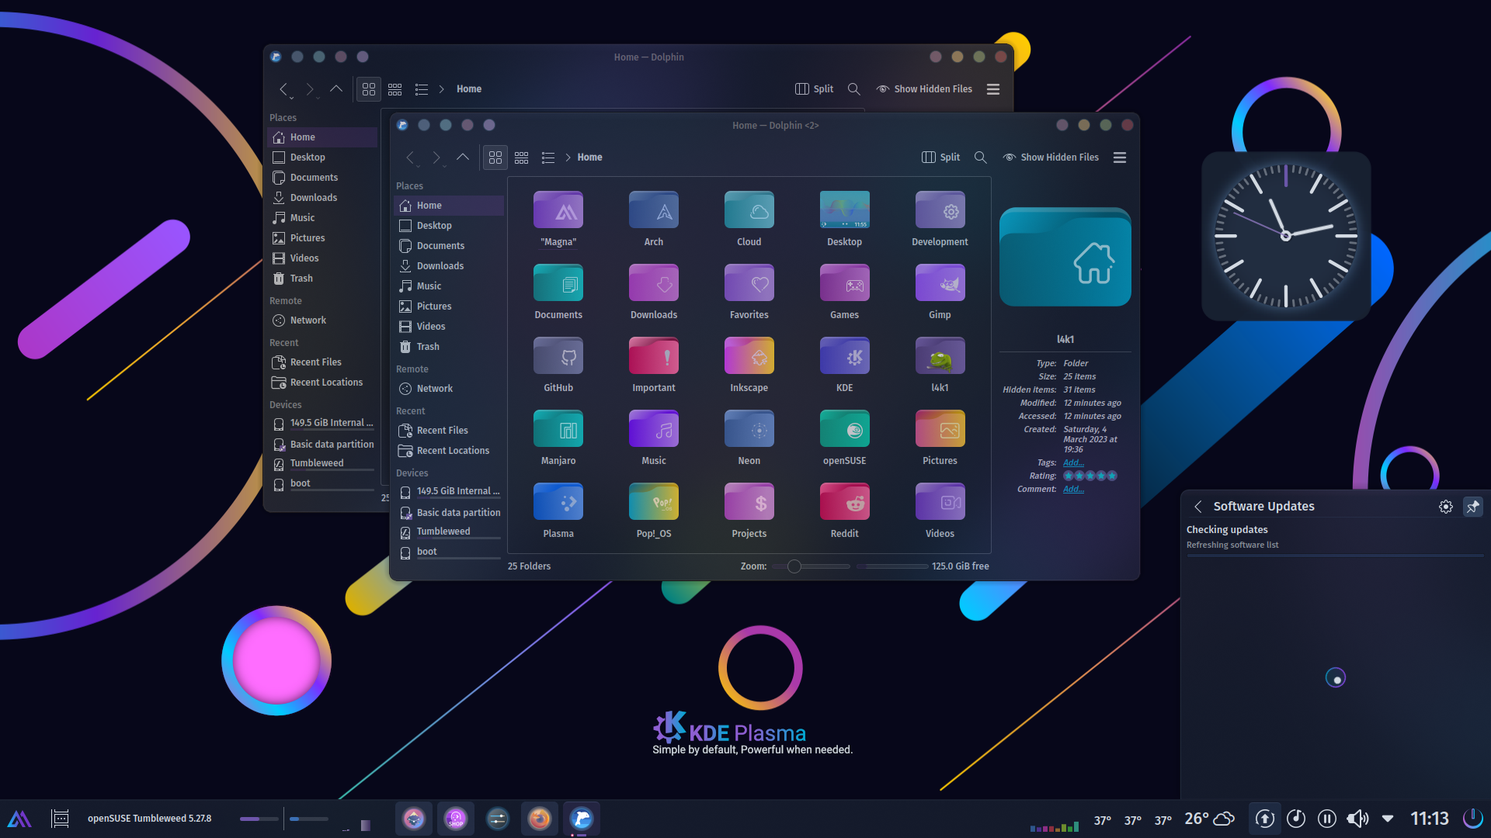Click search icon in front Dolphin toolbar
This screenshot has height=838, width=1491.
click(x=981, y=158)
